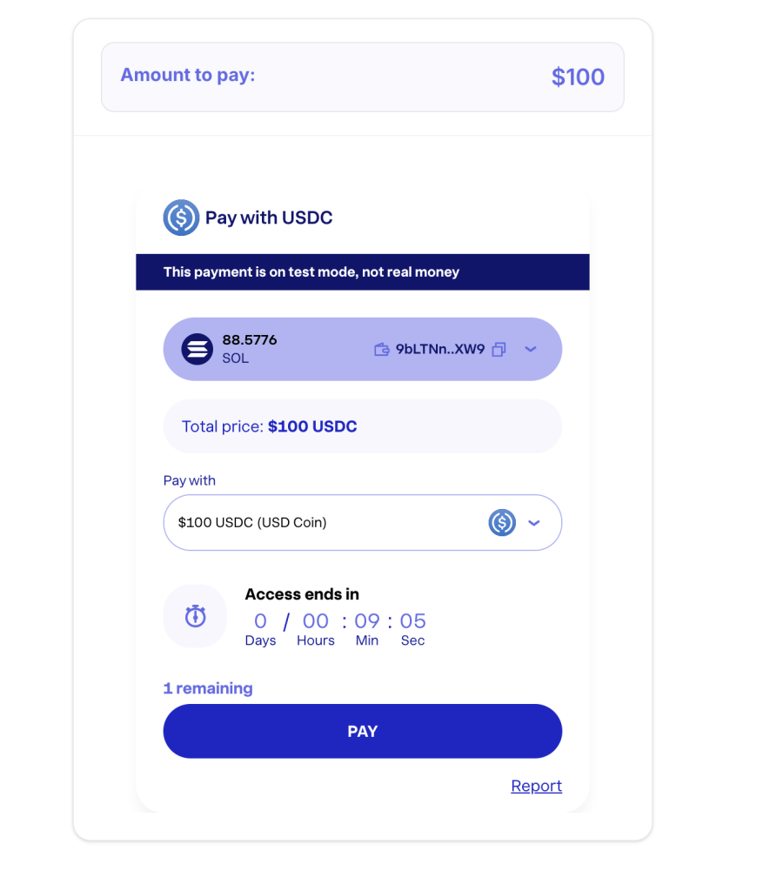Select the $100 USDC (USD Coin) combo box
763x891 pixels.
[x=331, y=523]
